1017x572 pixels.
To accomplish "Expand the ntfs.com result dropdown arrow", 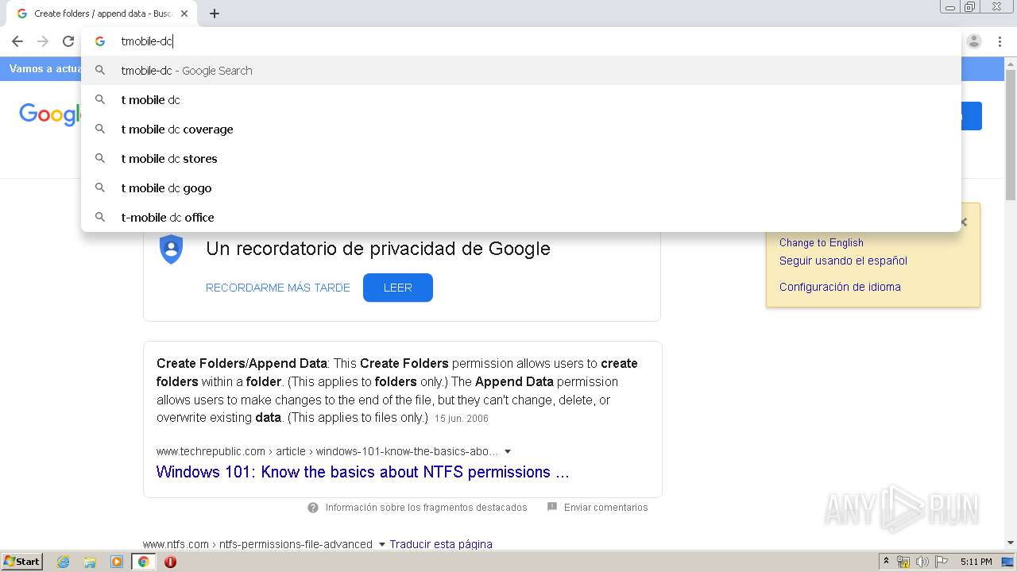I will (x=381, y=545).
